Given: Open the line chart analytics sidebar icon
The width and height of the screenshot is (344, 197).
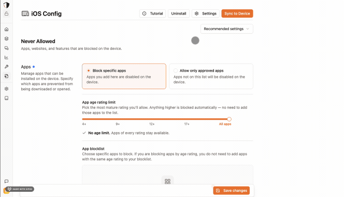Looking at the screenshot, I should pyautogui.click(x=6, y=58).
